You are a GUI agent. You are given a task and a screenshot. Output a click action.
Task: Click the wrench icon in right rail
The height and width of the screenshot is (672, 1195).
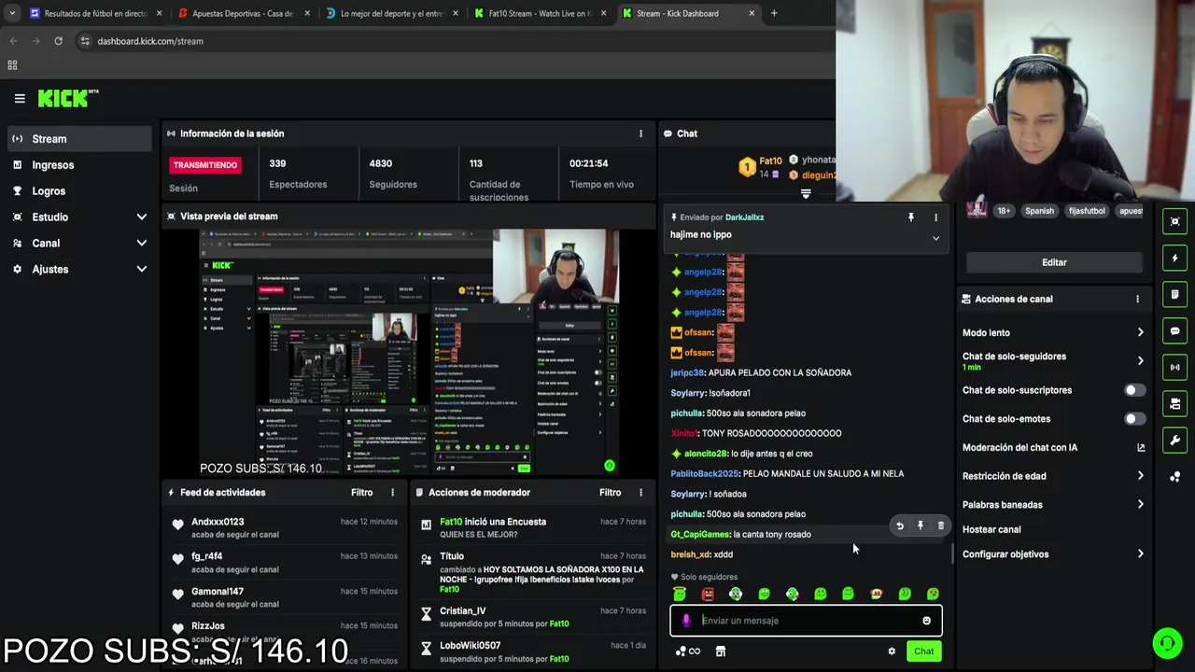click(1174, 440)
